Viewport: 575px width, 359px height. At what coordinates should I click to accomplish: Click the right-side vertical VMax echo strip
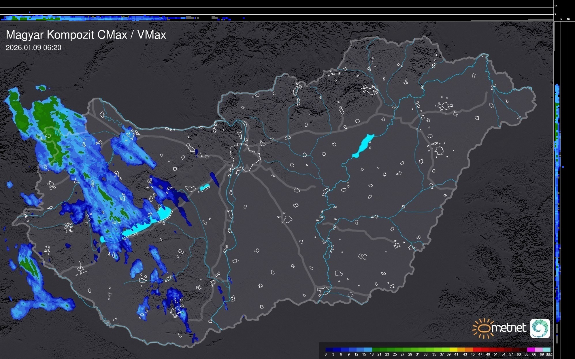(x=557, y=202)
